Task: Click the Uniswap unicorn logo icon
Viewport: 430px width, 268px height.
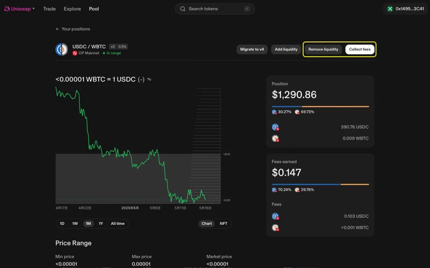Action: click(7, 9)
